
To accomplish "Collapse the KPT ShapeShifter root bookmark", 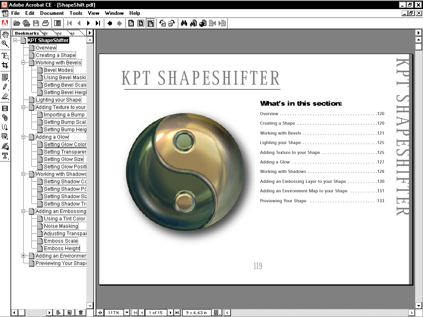I will pyautogui.click(x=15, y=40).
